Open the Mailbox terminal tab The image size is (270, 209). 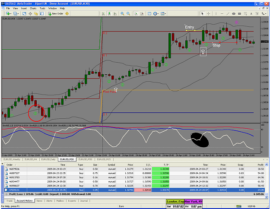[x=60, y=201]
